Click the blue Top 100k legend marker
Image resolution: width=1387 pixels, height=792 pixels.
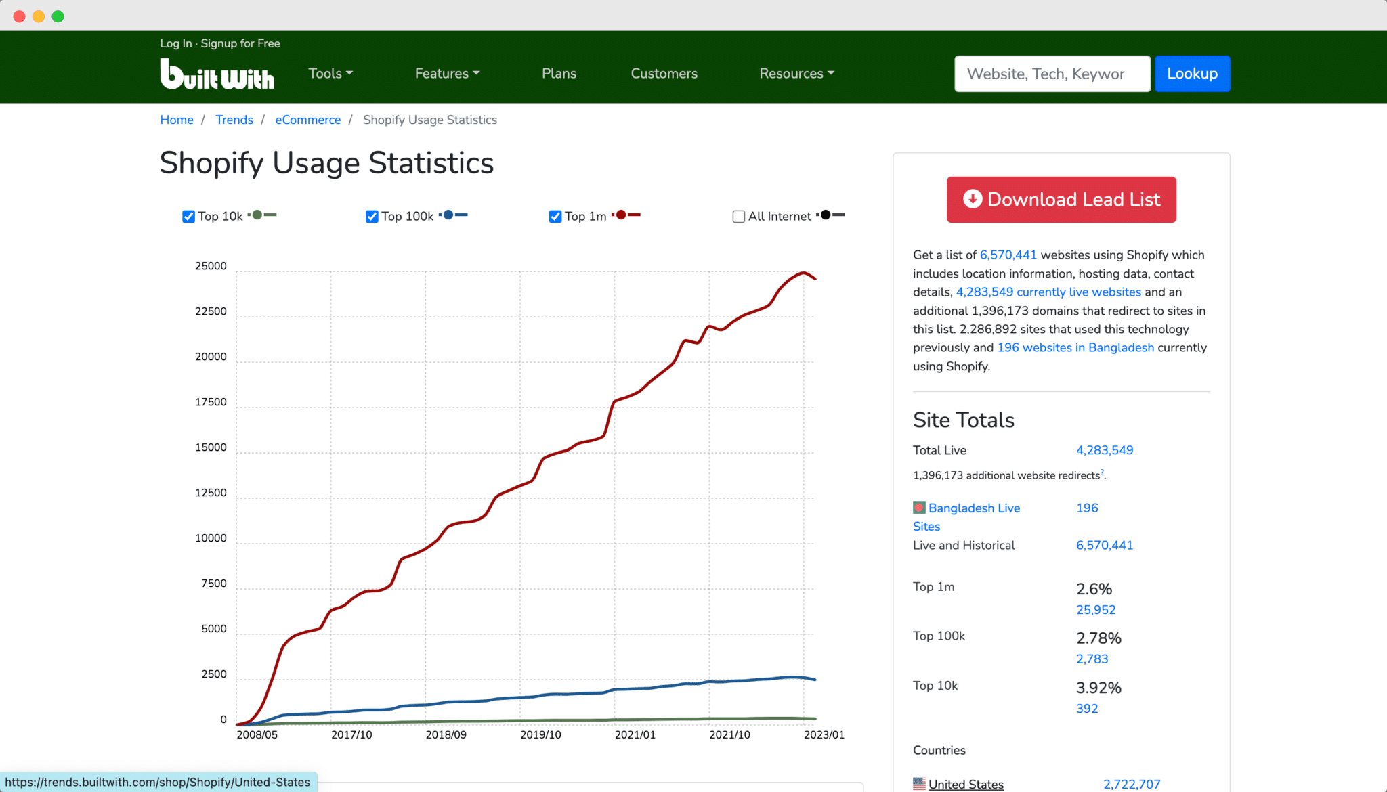(448, 215)
